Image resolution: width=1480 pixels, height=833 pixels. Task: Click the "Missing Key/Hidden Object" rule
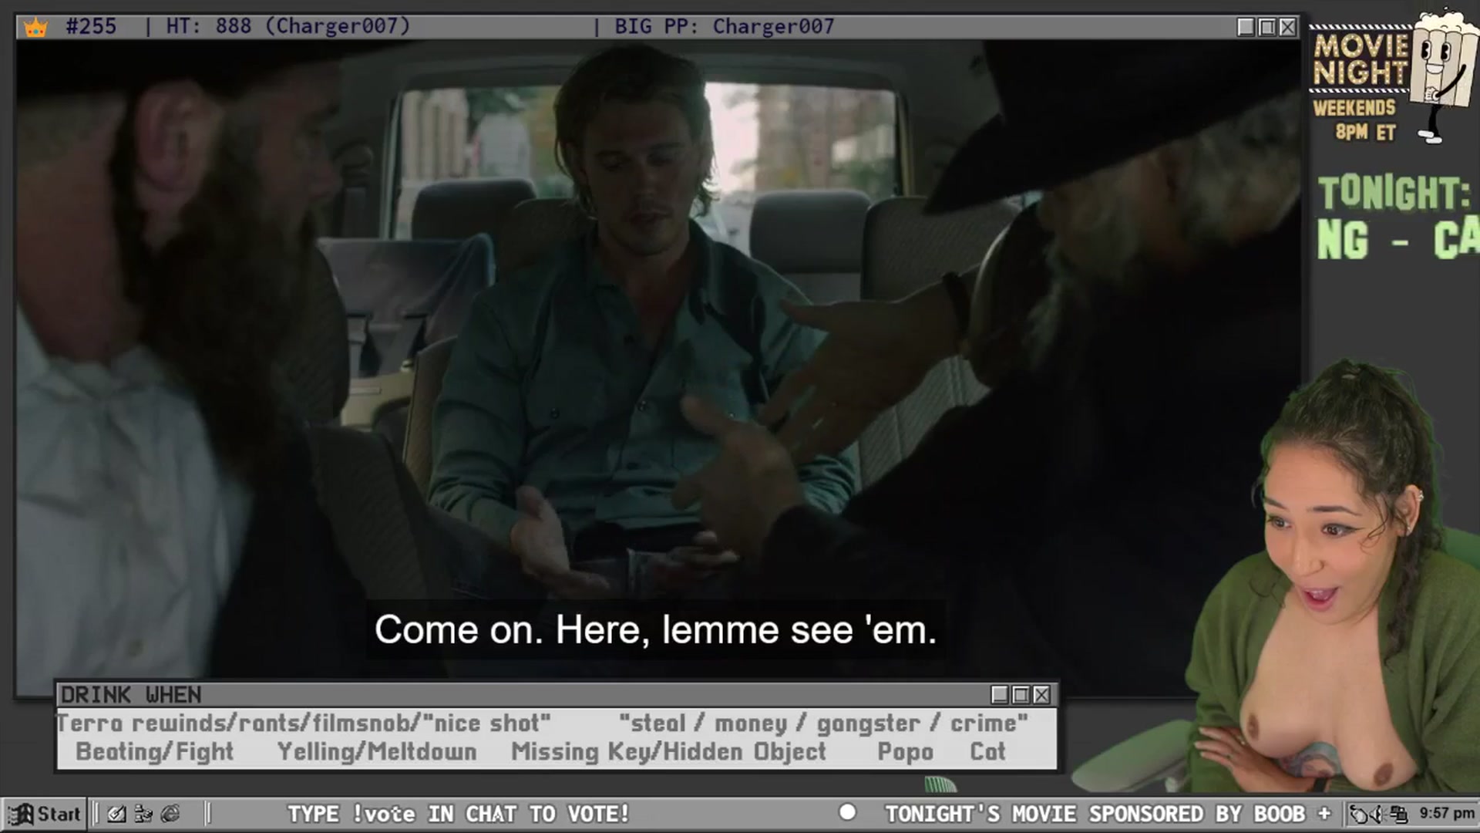tap(668, 752)
